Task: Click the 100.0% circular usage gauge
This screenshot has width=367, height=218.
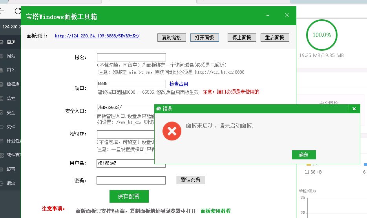Action: click(x=322, y=35)
